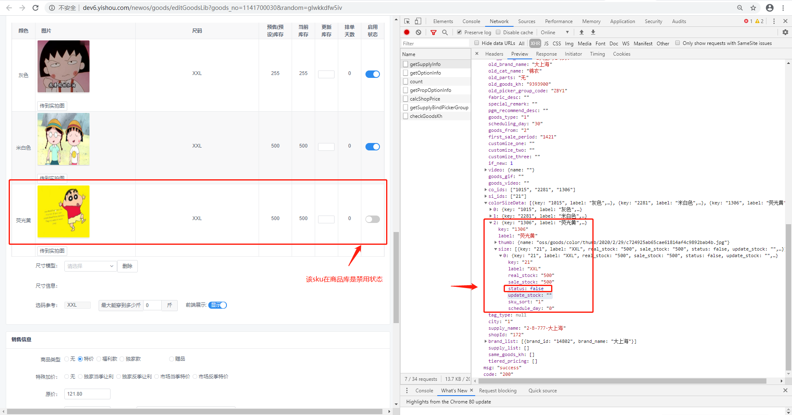792x415 pixels.
Task: Open Network settings gear icon
Action: pos(785,32)
